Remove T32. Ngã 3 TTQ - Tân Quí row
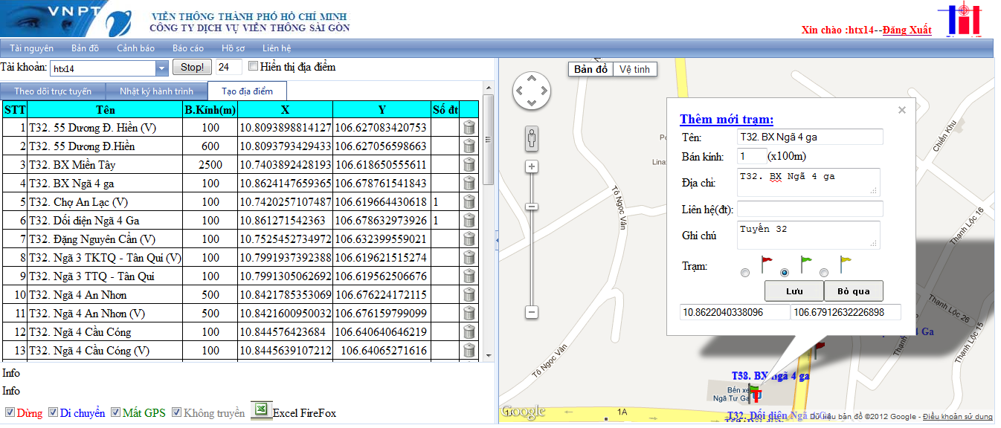This screenshot has height=428, width=1001. (469, 276)
